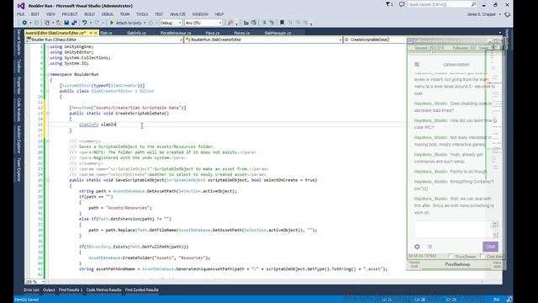Open the WINDOW menu
The width and height of the screenshot is (538, 303).
point(200,14)
